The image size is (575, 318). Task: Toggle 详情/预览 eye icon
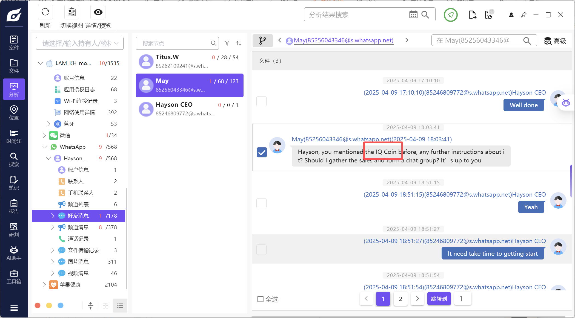click(98, 12)
